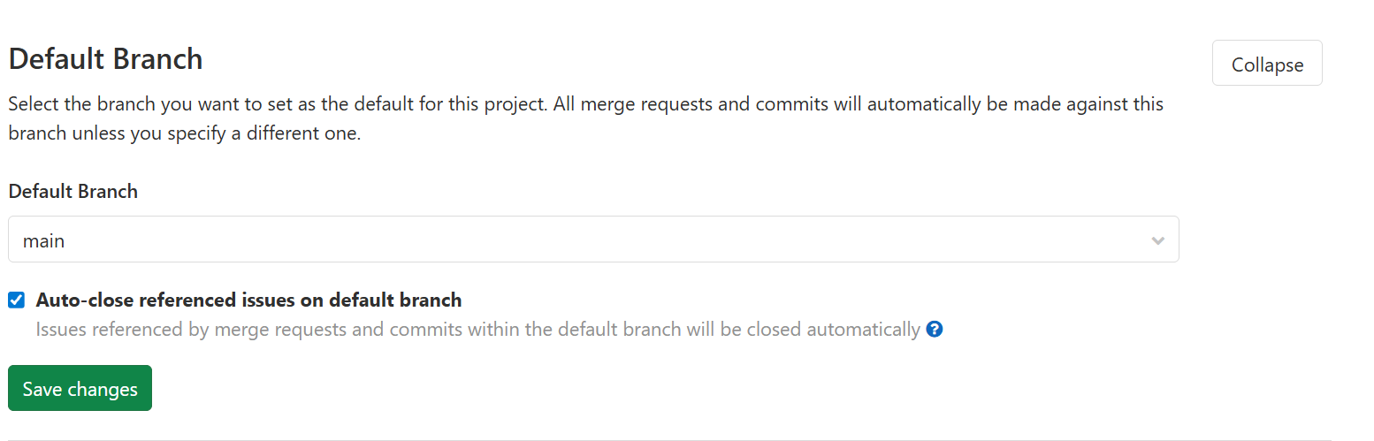Image resolution: width=1374 pixels, height=441 pixels.
Task: Disable auto-closing of referenced issues
Action: point(17,300)
